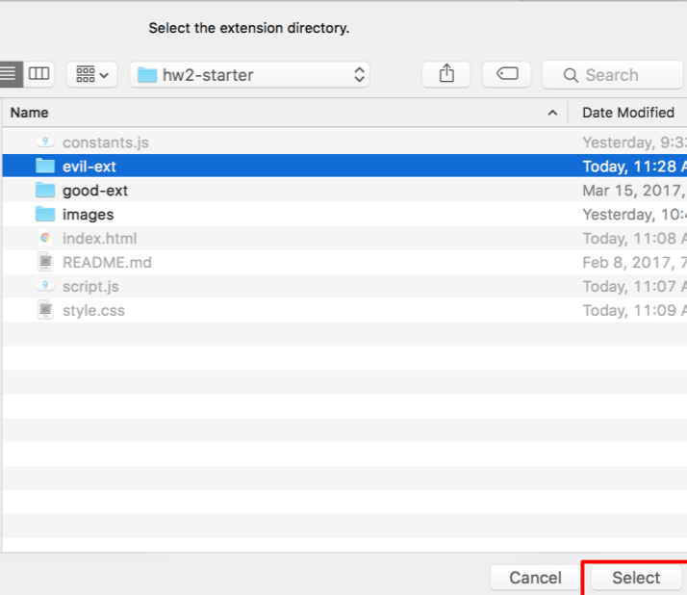Click the README.md file row

pos(107,262)
